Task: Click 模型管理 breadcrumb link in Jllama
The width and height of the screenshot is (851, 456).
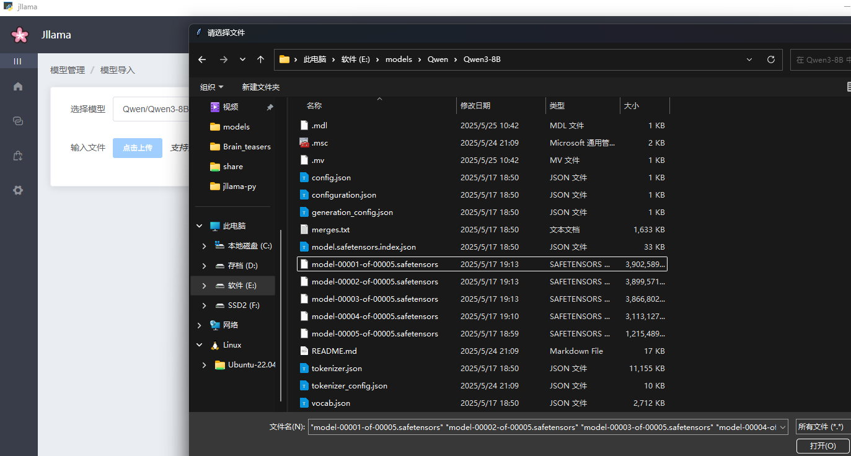Action: pos(68,70)
